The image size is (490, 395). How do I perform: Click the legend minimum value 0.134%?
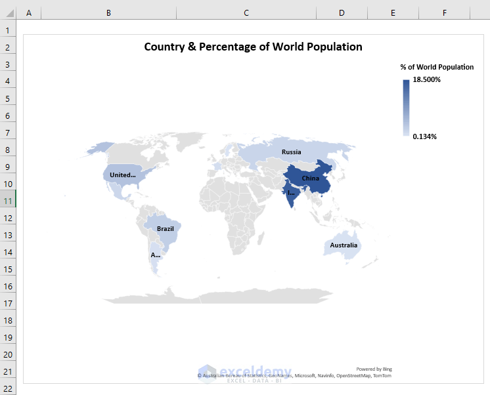point(425,136)
